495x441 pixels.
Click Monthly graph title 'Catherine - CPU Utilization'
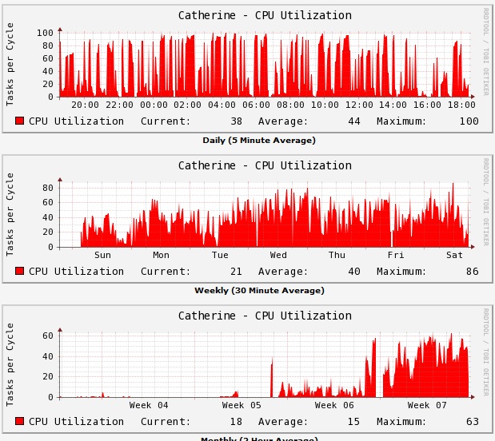pos(265,316)
